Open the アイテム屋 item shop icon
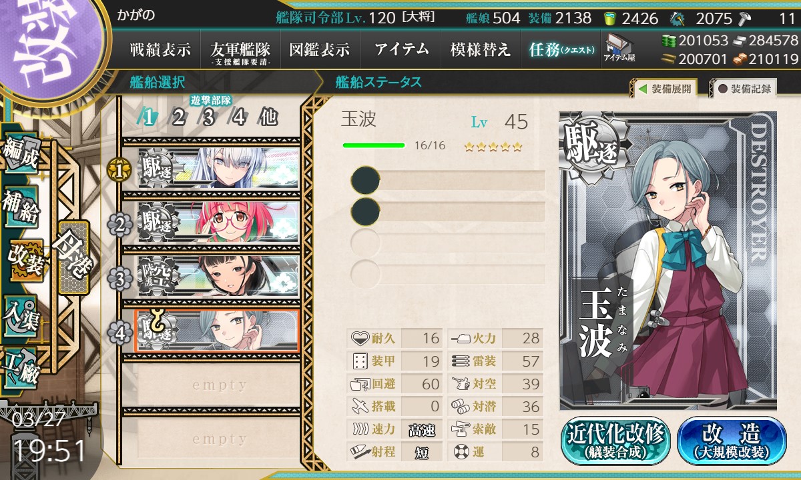801x480 pixels. (x=619, y=47)
